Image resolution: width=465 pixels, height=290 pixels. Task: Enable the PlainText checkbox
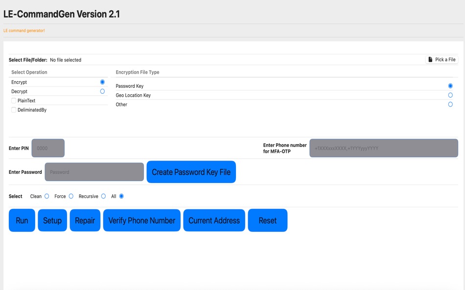pos(14,101)
